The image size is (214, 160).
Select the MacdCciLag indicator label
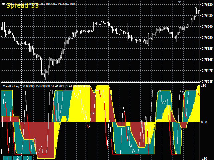pos(11,86)
